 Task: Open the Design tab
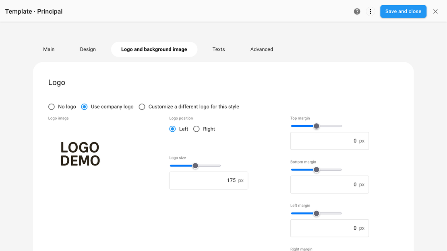[88, 49]
